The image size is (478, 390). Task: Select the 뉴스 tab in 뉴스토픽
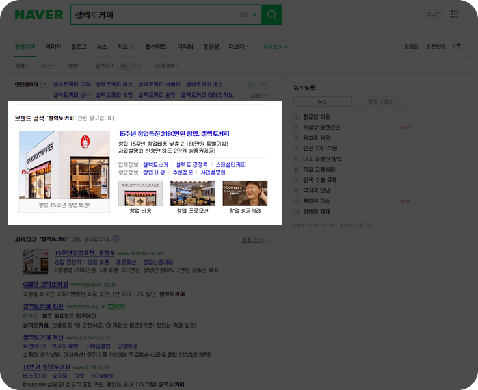pos(322,102)
